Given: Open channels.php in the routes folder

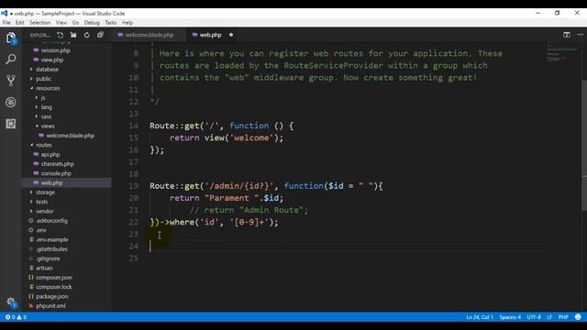Looking at the screenshot, I should [x=57, y=164].
